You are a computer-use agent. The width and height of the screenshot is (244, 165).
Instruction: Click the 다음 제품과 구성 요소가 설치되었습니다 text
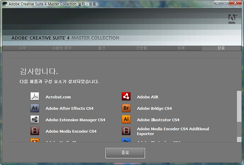[59, 81]
